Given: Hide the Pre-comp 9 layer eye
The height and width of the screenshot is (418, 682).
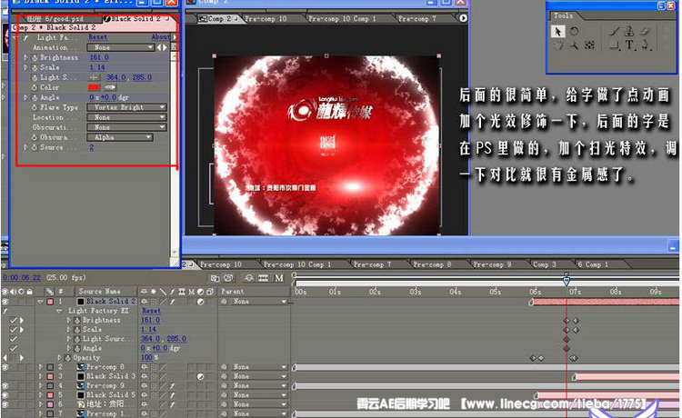Looking at the screenshot, I should [x=5, y=386].
